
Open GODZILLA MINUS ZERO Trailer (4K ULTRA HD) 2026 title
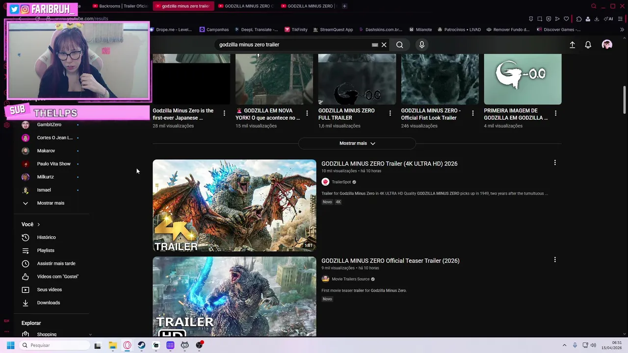click(x=389, y=164)
